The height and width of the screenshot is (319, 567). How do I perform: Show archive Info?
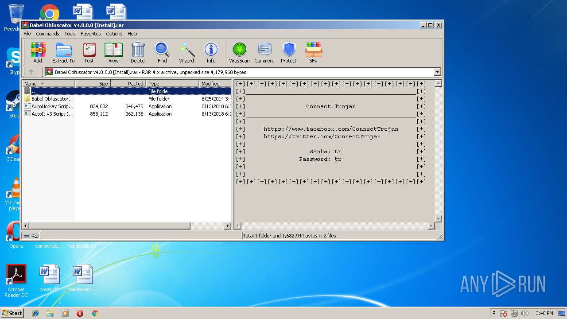coord(211,53)
